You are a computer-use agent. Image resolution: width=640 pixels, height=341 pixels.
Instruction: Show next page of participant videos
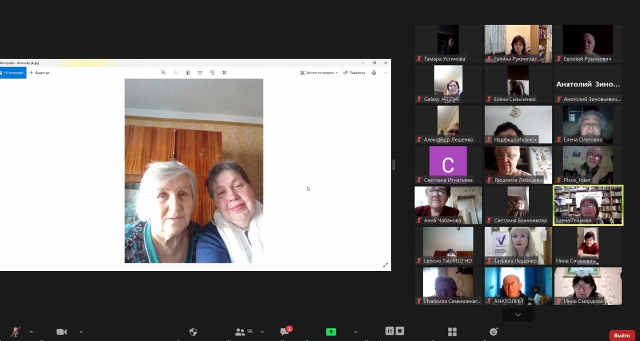point(518,315)
